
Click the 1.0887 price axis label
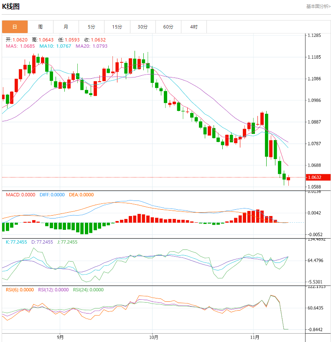point(314,122)
